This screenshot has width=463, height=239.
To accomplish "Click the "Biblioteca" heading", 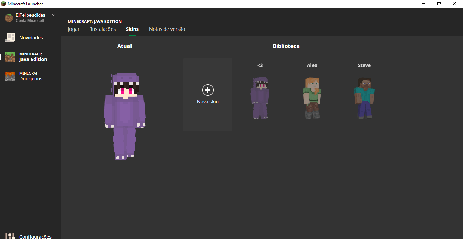I will coord(286,46).
